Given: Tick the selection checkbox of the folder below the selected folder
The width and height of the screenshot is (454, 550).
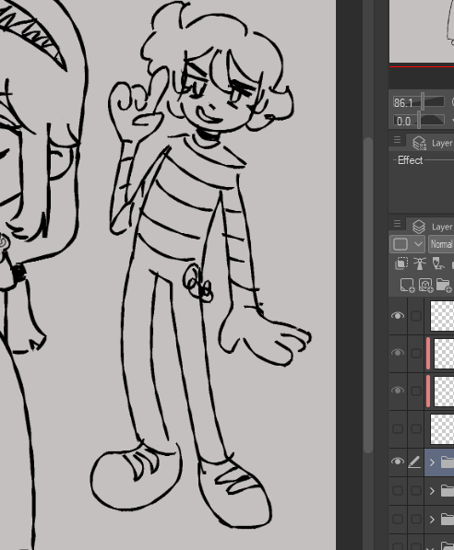Looking at the screenshot, I should coord(416,490).
